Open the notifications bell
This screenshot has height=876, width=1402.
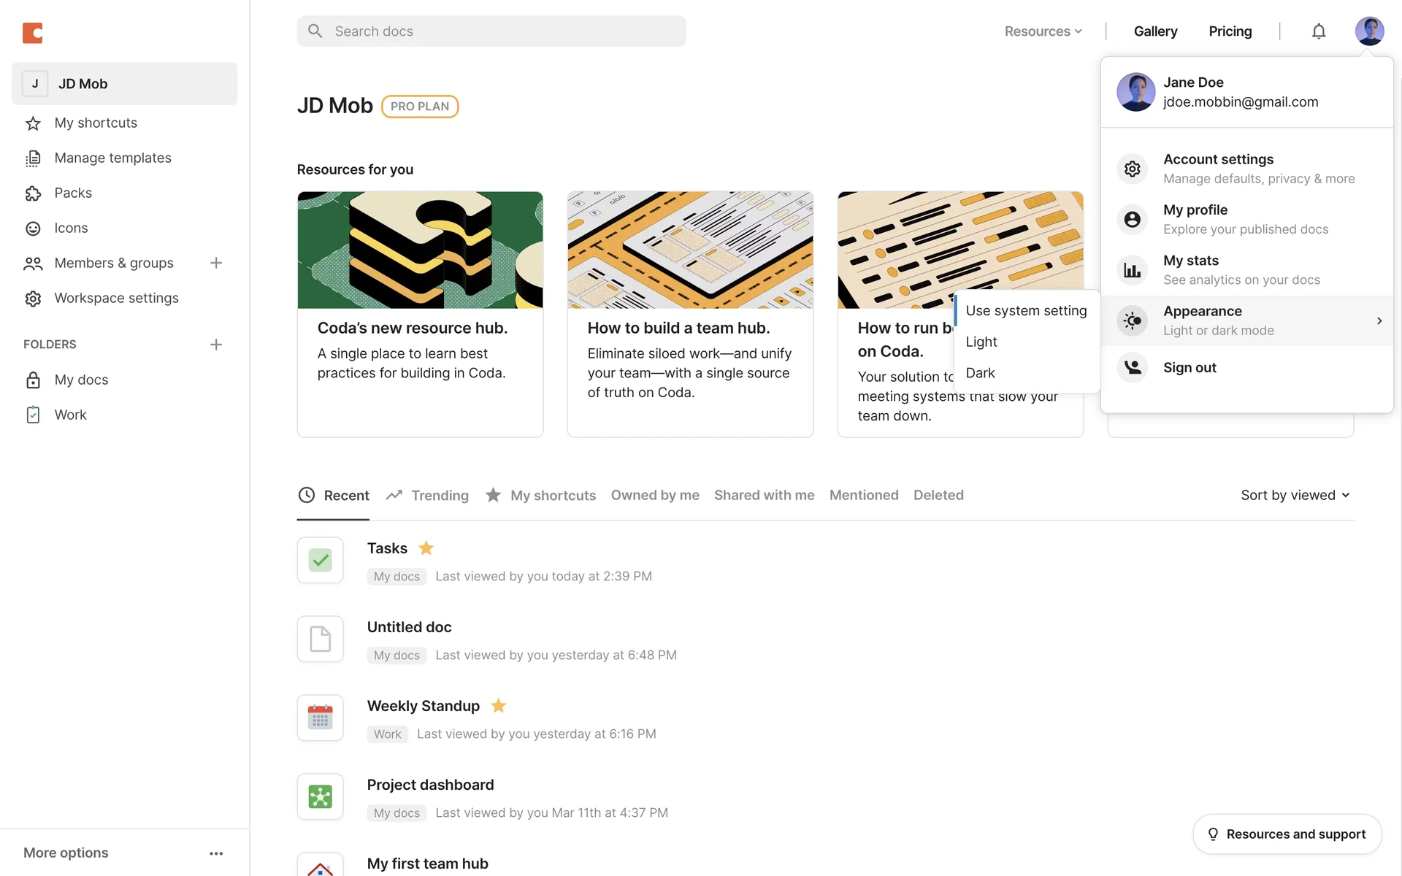pos(1318,31)
